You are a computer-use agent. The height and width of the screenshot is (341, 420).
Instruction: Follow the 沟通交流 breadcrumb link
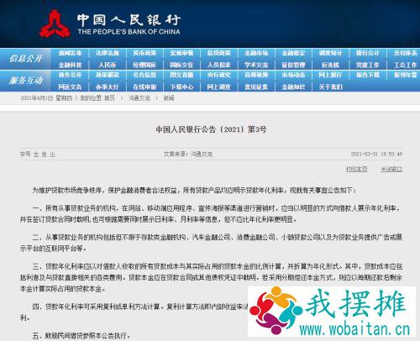pos(139,98)
